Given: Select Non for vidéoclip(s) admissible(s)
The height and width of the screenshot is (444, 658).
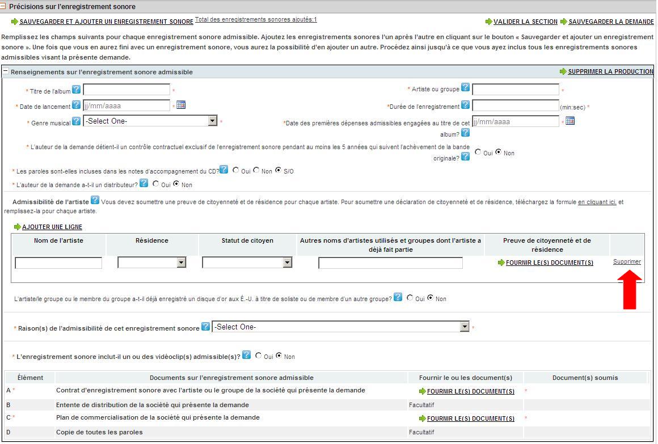Looking at the screenshot, I should point(279,356).
